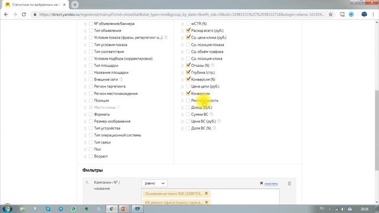
Task: Open the 'равно' filter condition dropdown
Action: click(154, 183)
